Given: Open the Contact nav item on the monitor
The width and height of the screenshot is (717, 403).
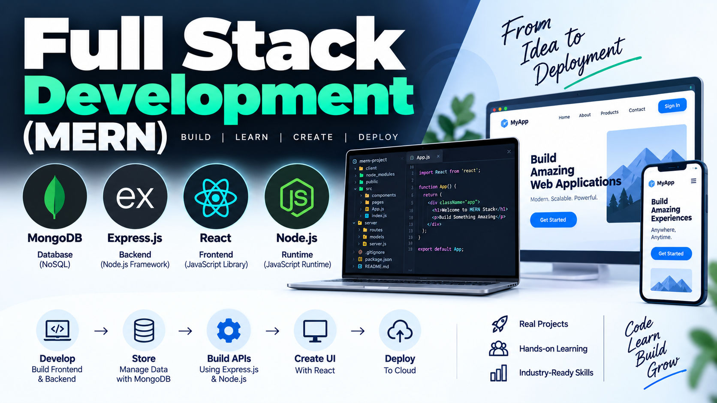Looking at the screenshot, I should 637,110.
